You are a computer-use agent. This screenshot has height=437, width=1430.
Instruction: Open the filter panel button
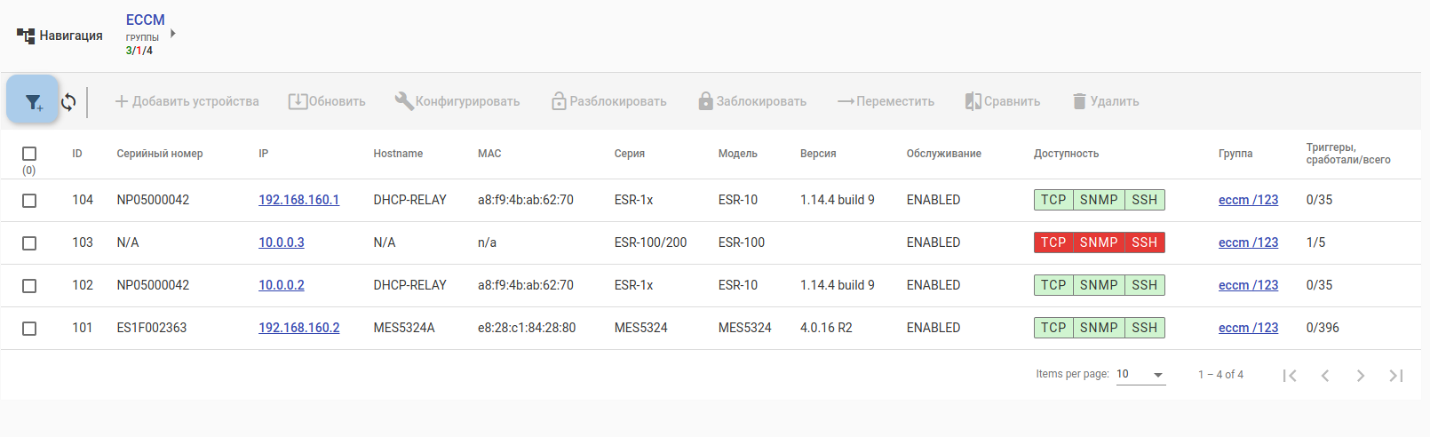pyautogui.click(x=33, y=101)
